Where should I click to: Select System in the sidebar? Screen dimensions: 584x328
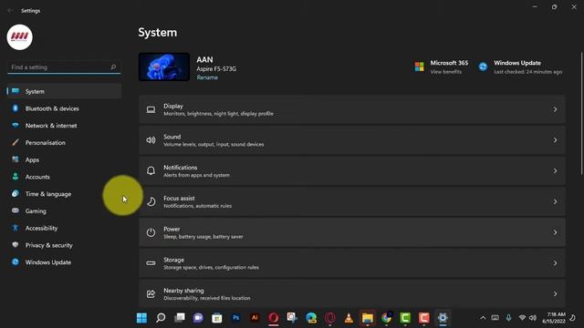(x=64, y=91)
